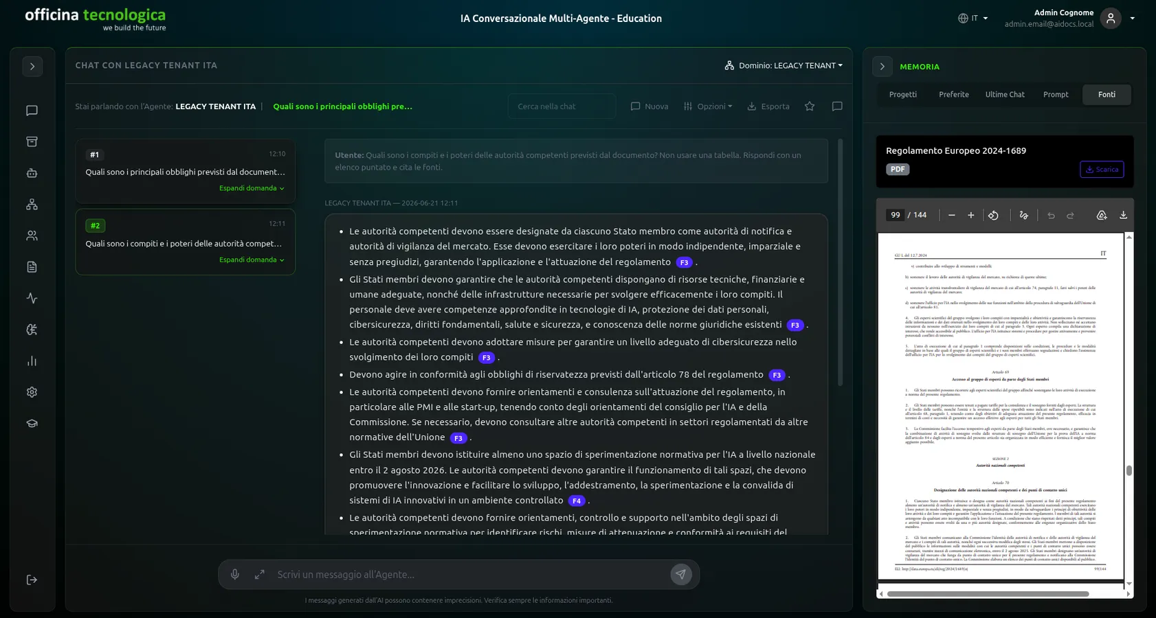Open the domain hierarchy icon in the sidebar
This screenshot has width=1156, height=618.
click(x=32, y=205)
